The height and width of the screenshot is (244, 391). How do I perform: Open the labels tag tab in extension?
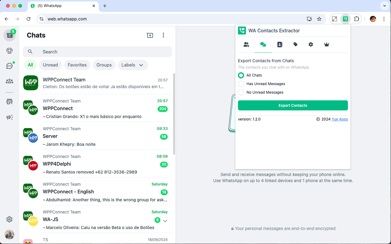coord(295,45)
